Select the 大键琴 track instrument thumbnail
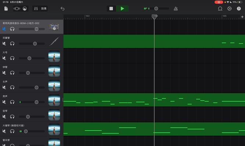The height and width of the screenshot is (146, 245). point(54,129)
